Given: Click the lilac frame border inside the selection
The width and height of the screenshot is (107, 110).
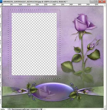Looking at the screenshot, I should (10, 44).
